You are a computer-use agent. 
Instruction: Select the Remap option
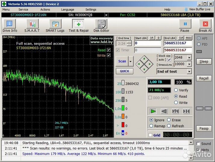(x=151, y=126)
